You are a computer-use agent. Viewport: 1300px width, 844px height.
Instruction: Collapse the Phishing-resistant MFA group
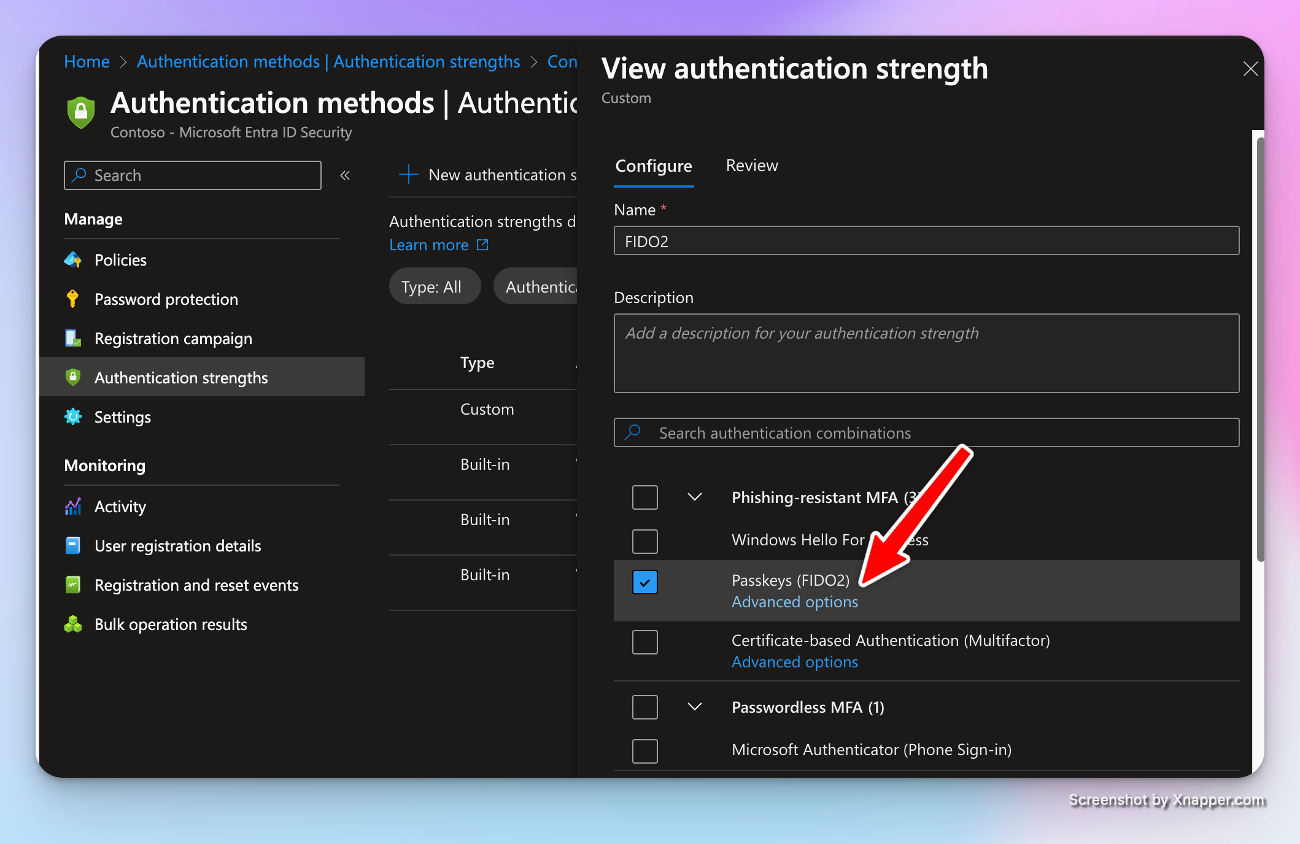[x=694, y=497]
